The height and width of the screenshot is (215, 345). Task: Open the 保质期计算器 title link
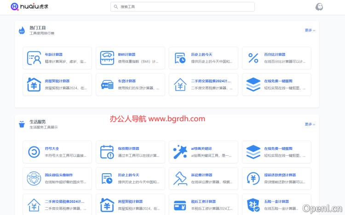(128, 148)
